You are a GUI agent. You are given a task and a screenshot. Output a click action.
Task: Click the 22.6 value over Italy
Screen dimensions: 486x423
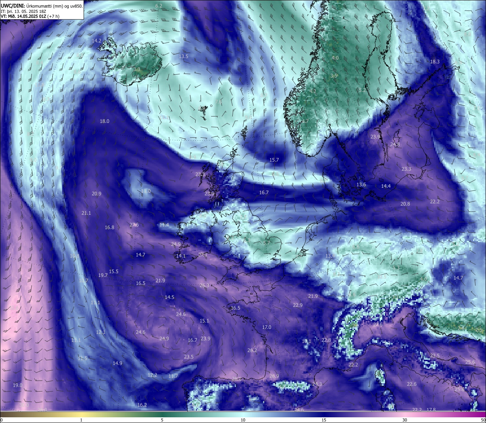click(x=412, y=384)
